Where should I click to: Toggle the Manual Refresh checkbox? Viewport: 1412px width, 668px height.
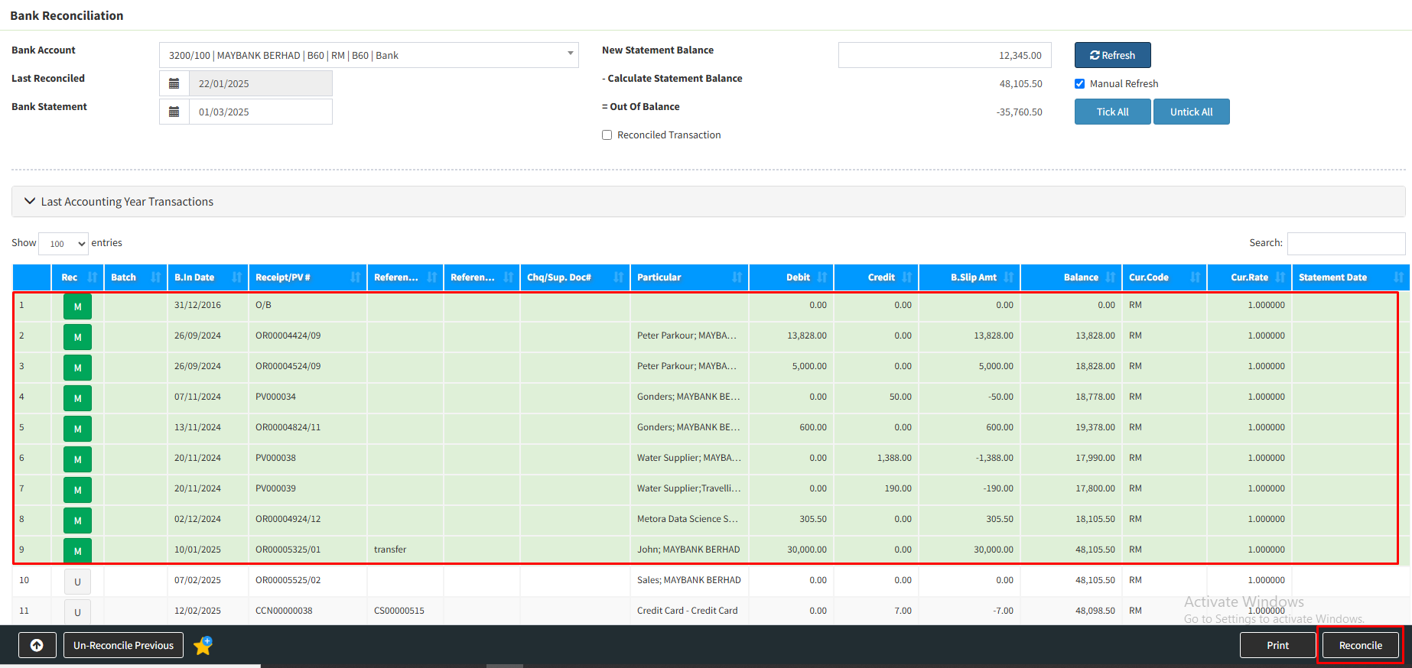[1079, 84]
